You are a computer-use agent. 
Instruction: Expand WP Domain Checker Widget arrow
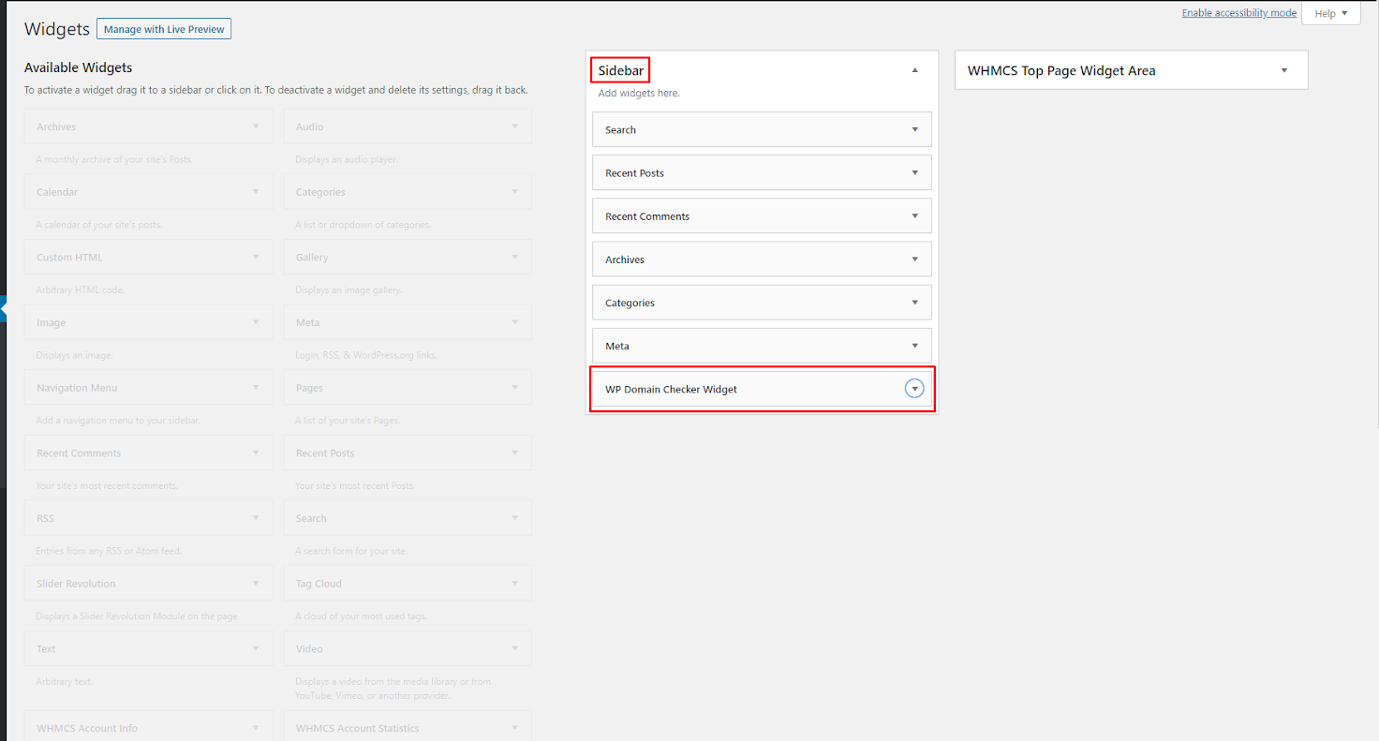point(915,389)
